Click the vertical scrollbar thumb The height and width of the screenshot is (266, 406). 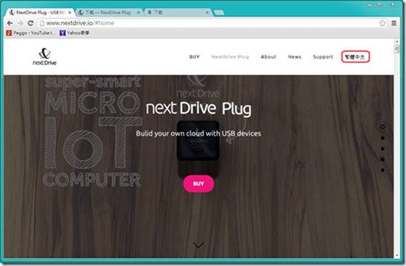[x=397, y=49]
